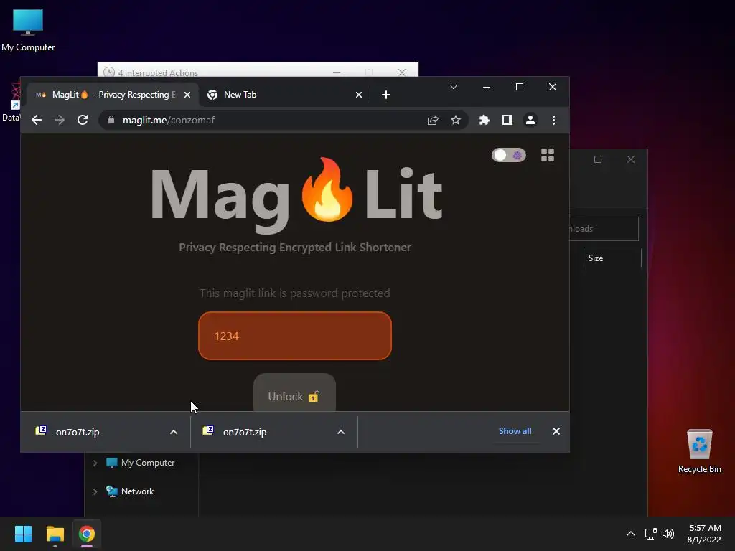Close the File Explorer window behind Chrome
This screenshot has width=735, height=551.
[631, 159]
